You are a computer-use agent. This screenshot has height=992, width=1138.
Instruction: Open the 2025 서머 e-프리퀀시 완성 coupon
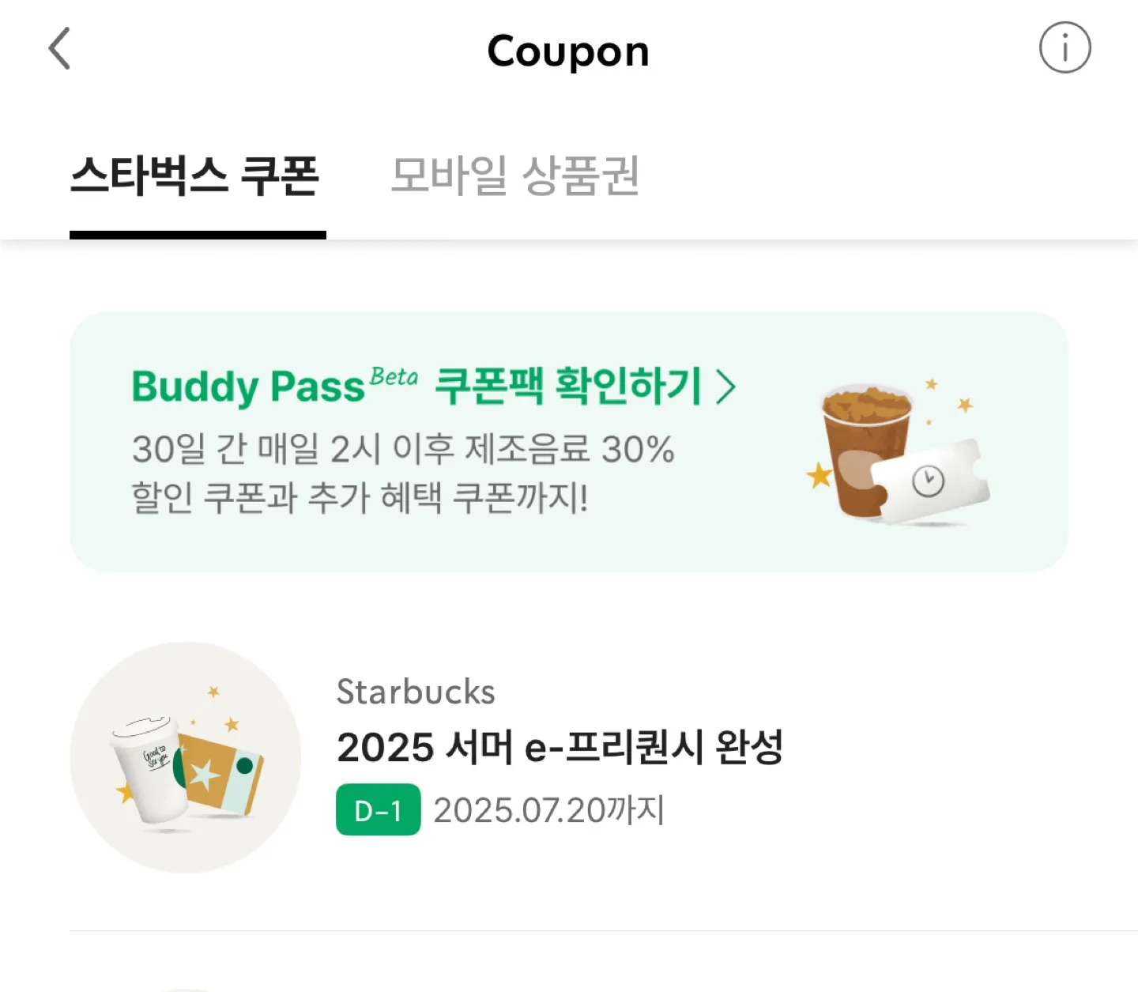560,747
